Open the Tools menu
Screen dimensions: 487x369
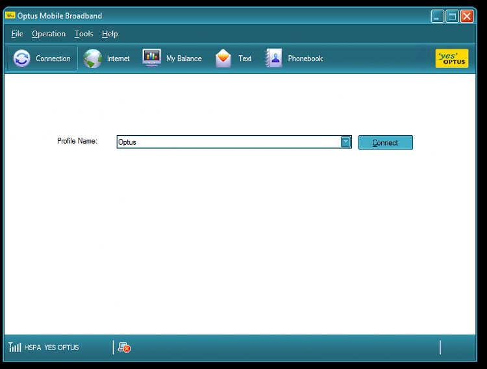coord(84,34)
